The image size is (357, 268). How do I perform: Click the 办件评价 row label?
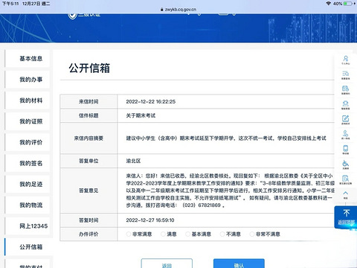click(x=89, y=234)
